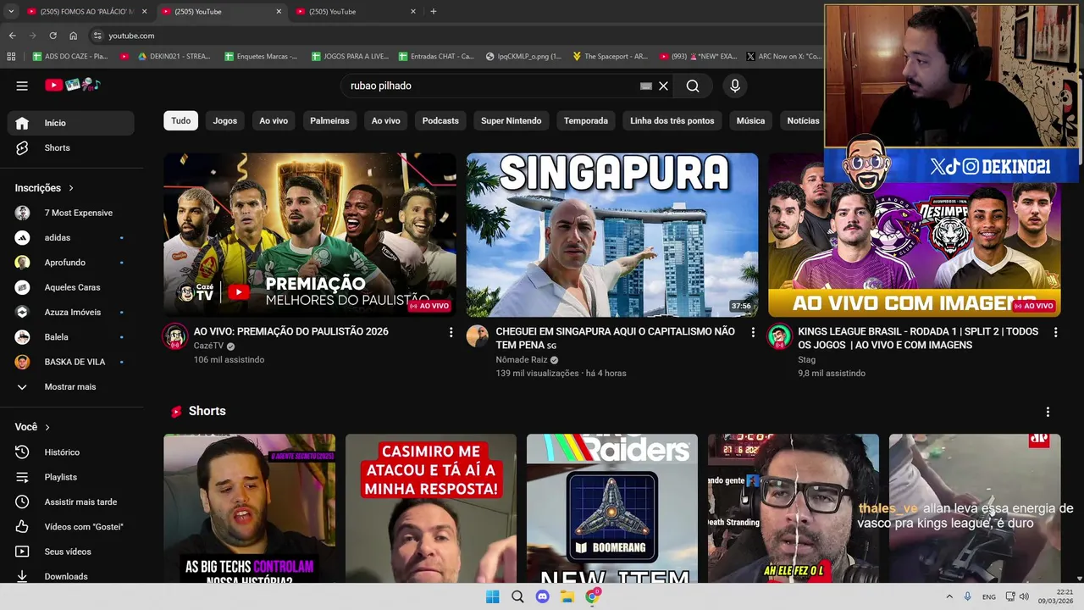This screenshot has height=610, width=1084.
Task: Go to Início in the sidebar
Action: pyautogui.click(x=71, y=123)
